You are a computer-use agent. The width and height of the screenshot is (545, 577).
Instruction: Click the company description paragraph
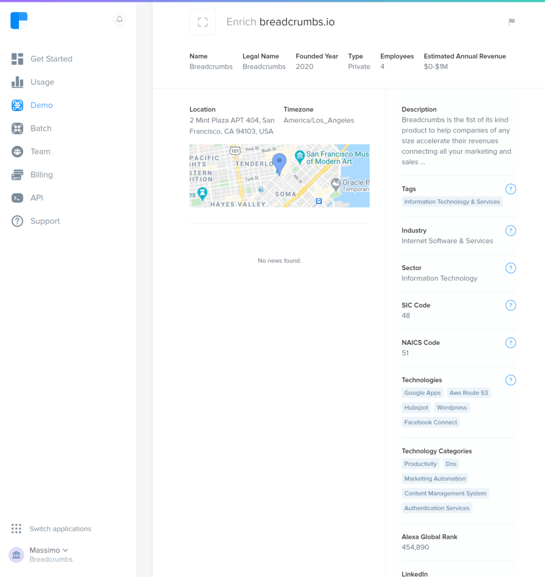tap(457, 141)
